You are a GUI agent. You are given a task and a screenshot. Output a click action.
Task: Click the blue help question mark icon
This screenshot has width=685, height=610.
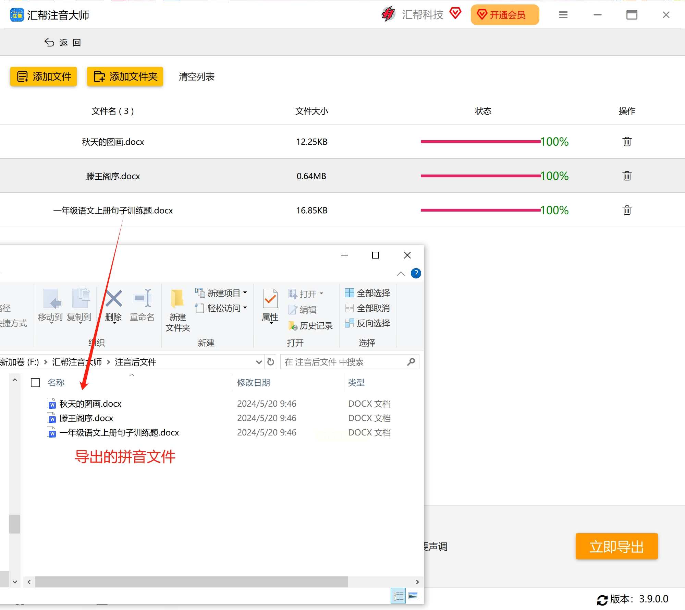416,273
